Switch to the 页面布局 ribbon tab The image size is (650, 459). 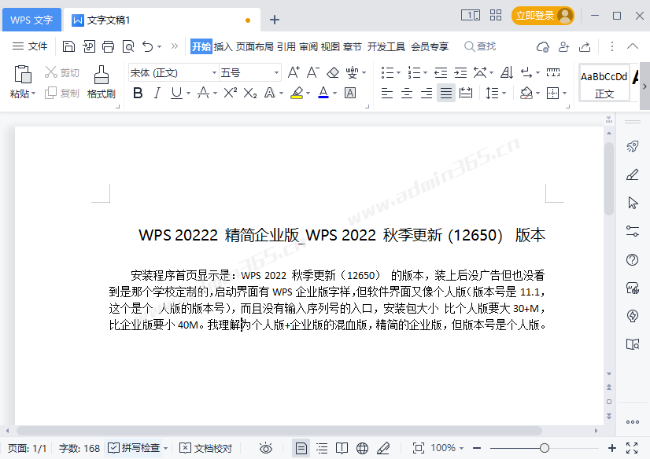[254, 47]
